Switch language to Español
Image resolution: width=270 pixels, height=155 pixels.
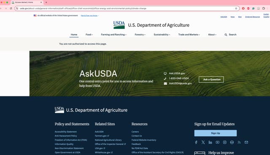[266, 17]
